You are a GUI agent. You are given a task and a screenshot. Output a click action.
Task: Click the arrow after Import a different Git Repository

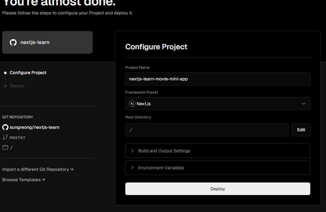tap(72, 169)
